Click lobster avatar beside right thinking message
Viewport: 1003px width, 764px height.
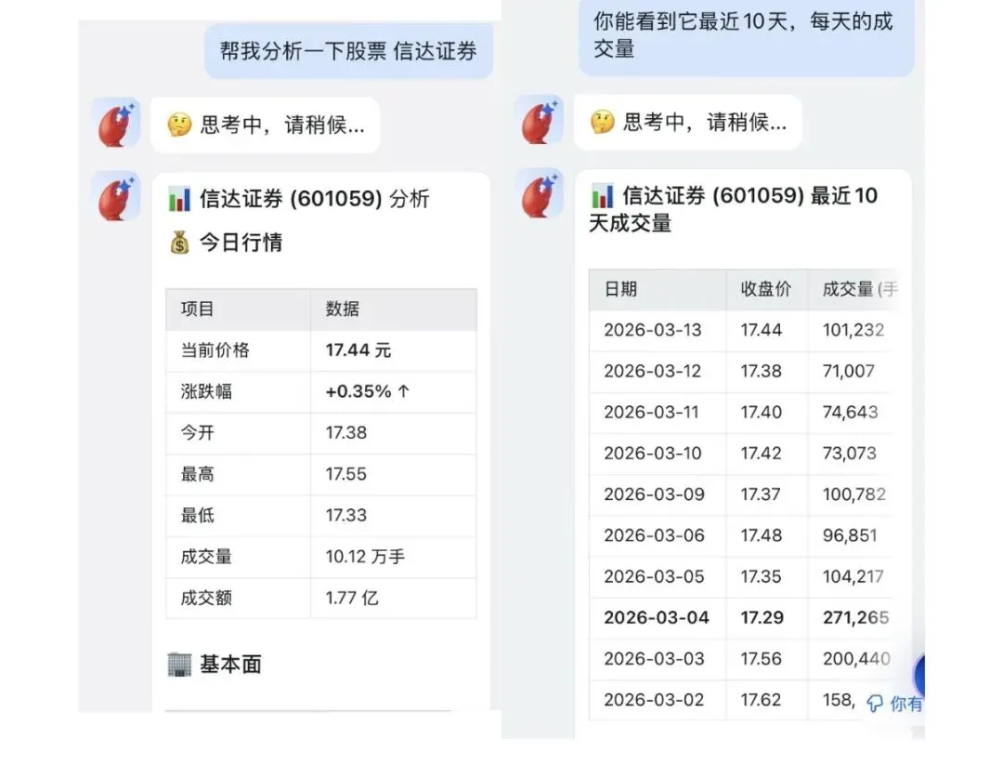pos(540,121)
